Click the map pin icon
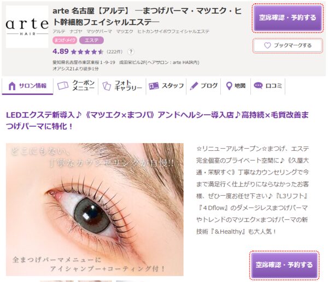328x282 pixels. click(229, 86)
